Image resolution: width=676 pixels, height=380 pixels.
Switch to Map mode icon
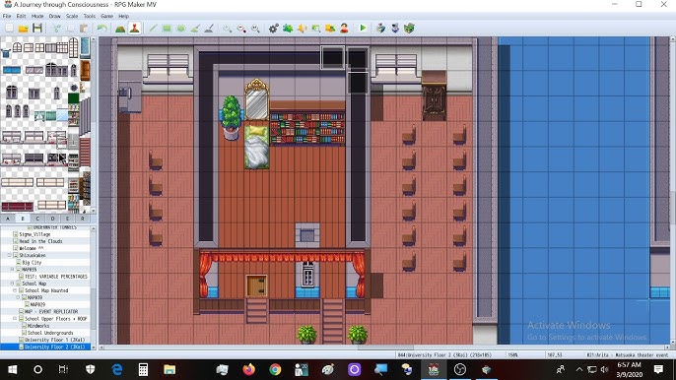(x=120, y=29)
